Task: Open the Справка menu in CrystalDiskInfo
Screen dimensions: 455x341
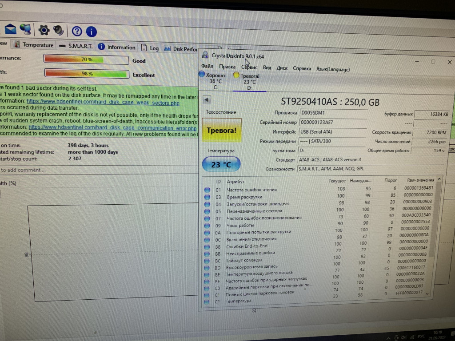Action: (302, 68)
